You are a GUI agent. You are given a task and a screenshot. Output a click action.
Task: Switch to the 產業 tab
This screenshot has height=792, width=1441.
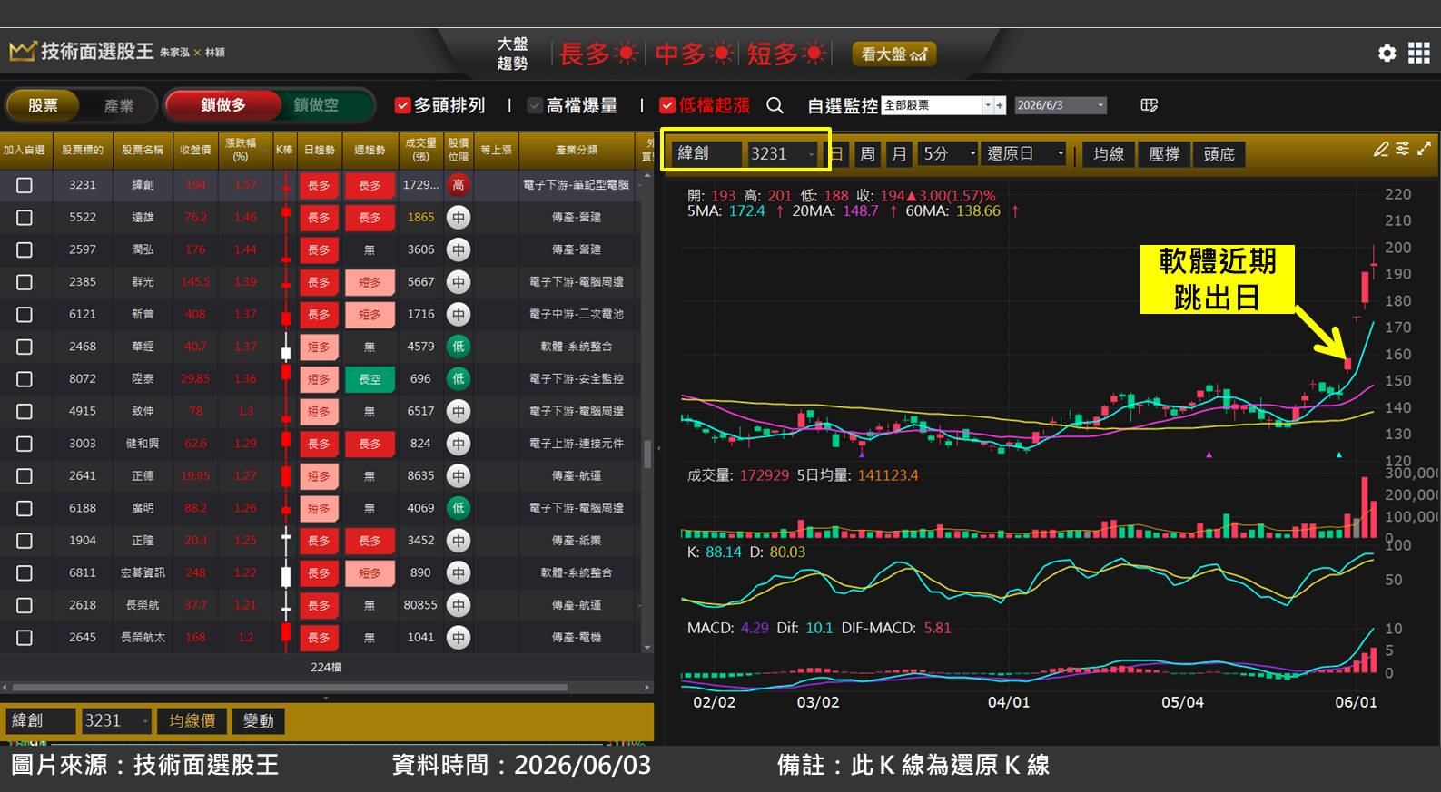pos(119,105)
